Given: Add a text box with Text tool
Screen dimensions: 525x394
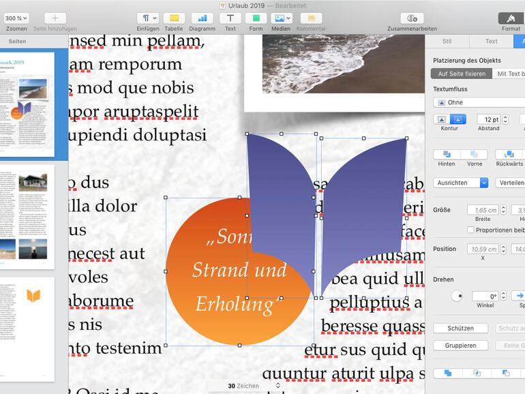Looking at the screenshot, I should point(230,18).
